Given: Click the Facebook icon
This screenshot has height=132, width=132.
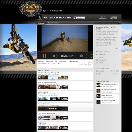Looking at the screenshot, I should coord(97,54).
